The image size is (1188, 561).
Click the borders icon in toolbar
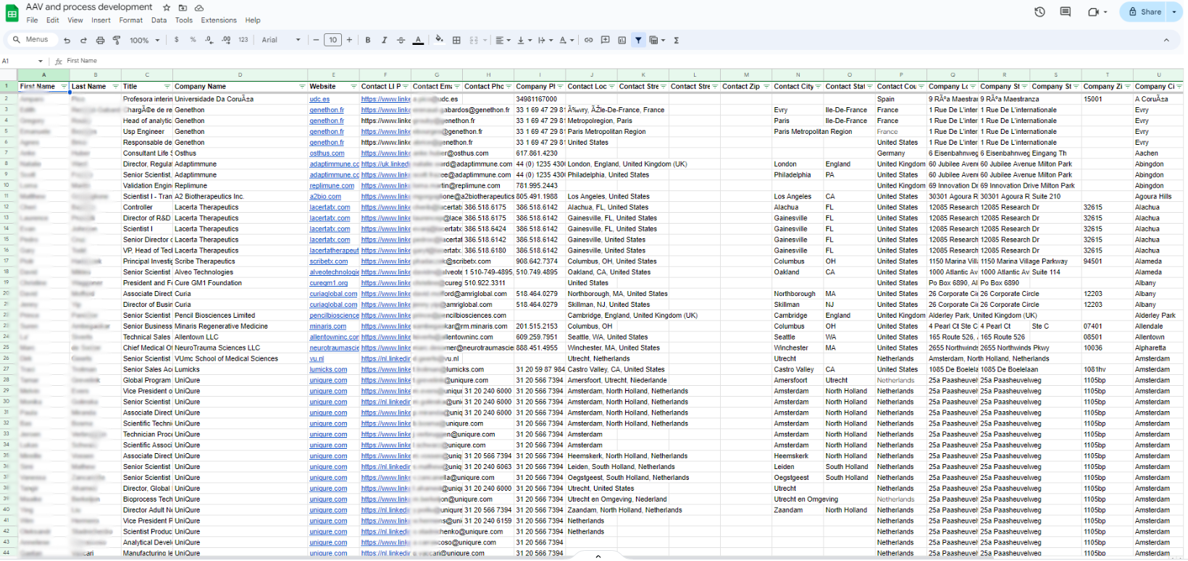tap(456, 41)
